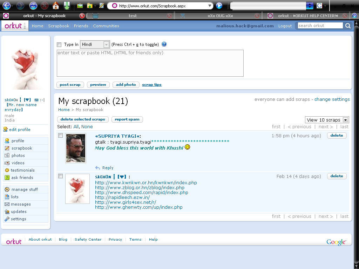Click the 'report spam' button
359x269 pixels.
[x=127, y=119]
